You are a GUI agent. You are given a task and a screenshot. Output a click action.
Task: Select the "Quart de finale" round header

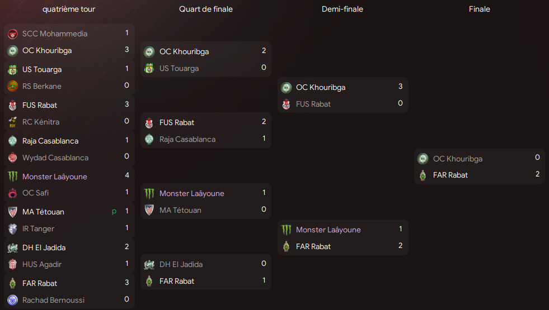pos(206,9)
